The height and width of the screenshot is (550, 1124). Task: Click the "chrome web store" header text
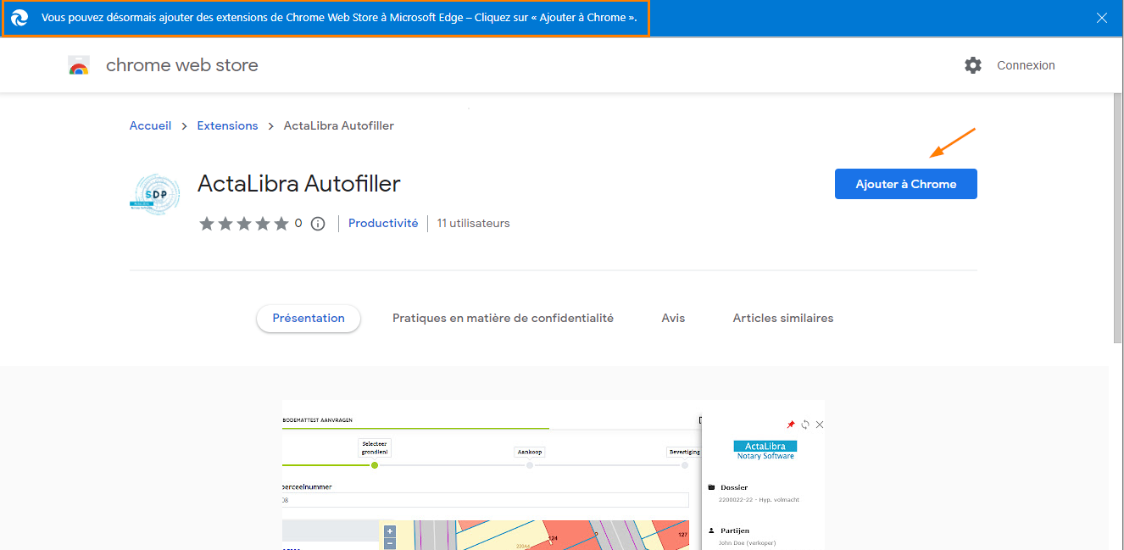(x=181, y=65)
